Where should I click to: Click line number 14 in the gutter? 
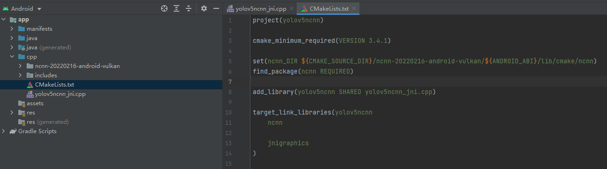click(228, 154)
